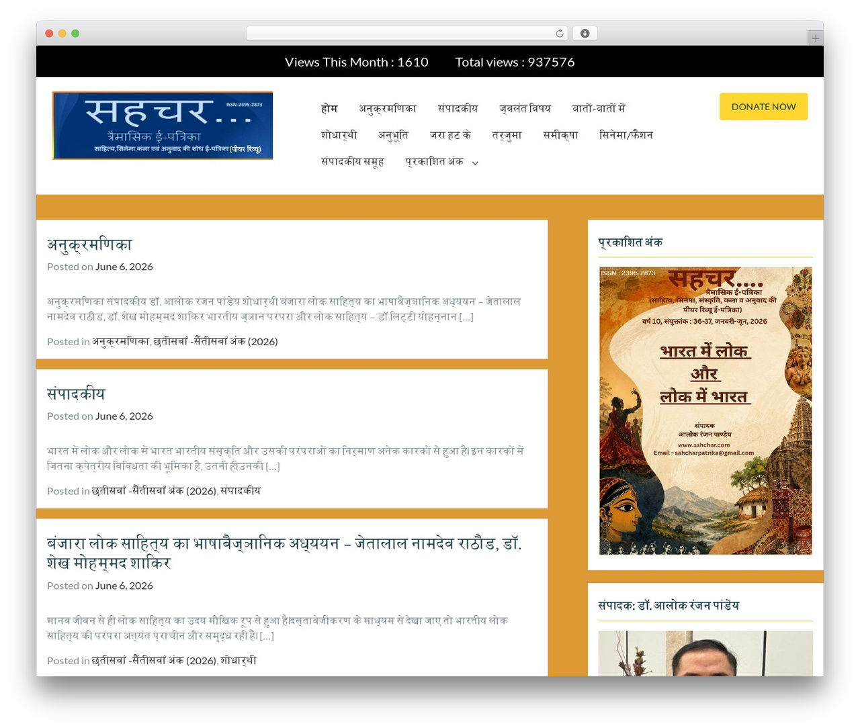Click the browser address bar field
This screenshot has height=728, width=860.
(407, 34)
